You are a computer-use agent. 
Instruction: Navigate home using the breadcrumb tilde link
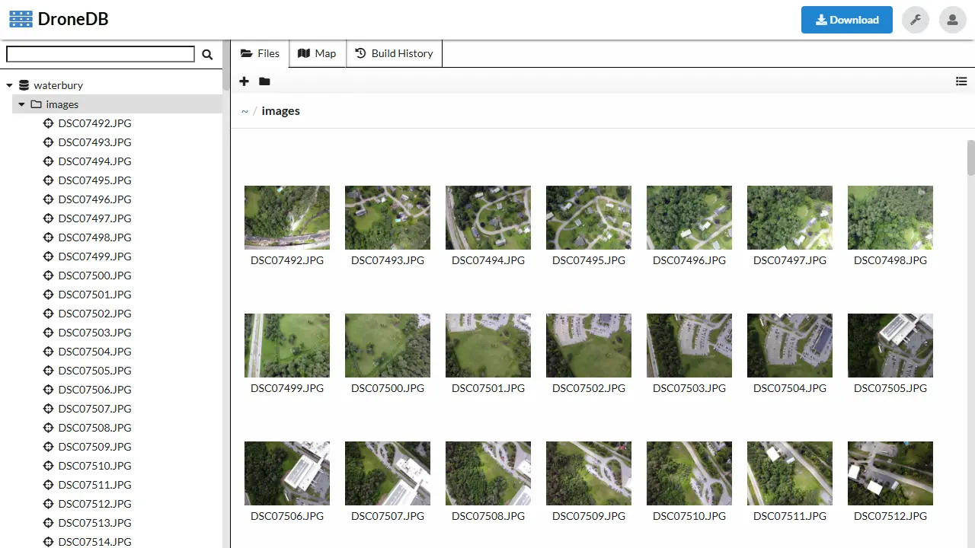[245, 110]
